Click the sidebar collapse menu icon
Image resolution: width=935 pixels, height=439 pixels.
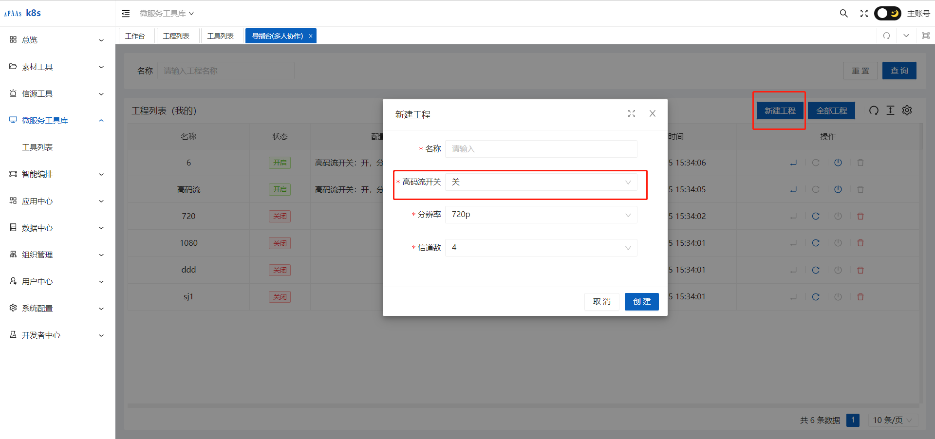tap(126, 14)
